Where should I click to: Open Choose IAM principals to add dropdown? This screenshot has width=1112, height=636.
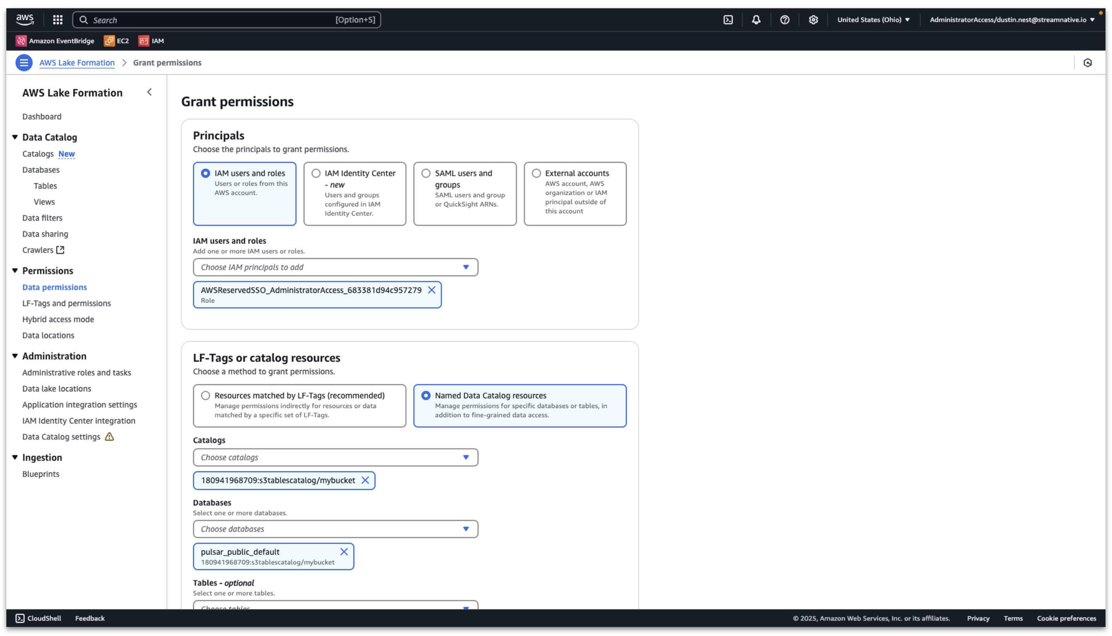click(x=335, y=267)
